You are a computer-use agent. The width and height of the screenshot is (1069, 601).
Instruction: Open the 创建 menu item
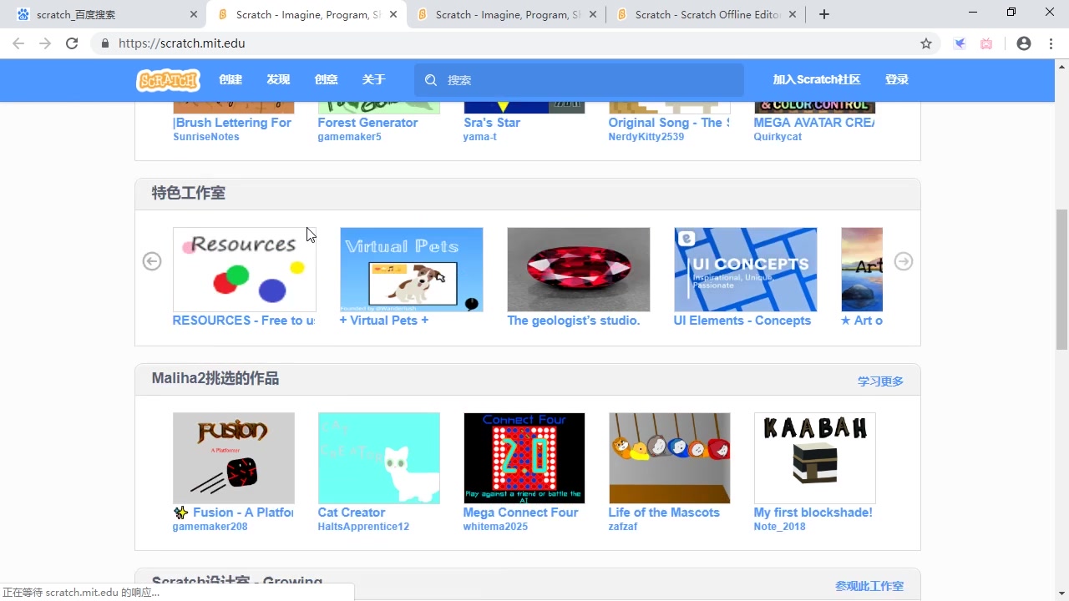tap(231, 80)
